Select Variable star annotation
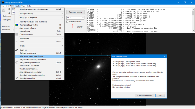Image resolution: width=195 pixels, height=109 pixels. tap(40, 69)
